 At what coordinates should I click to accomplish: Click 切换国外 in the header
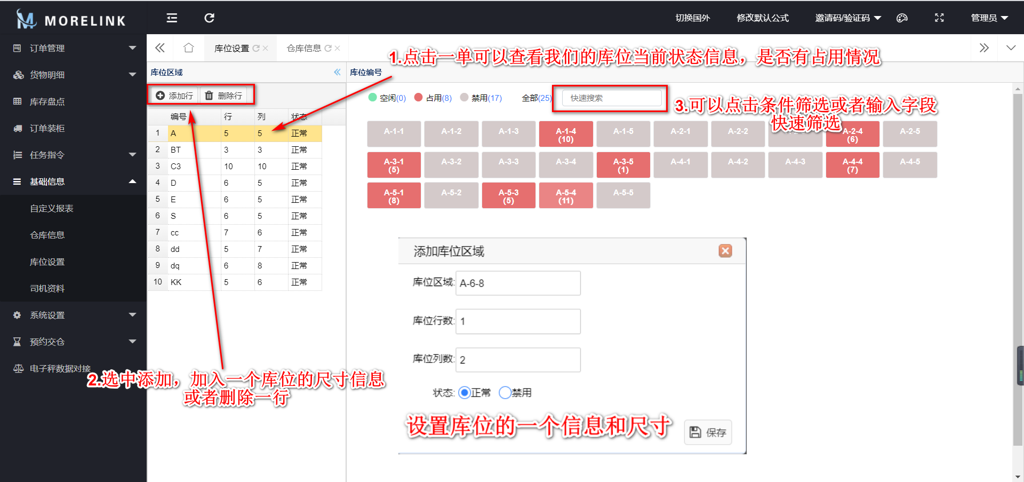[x=693, y=18]
